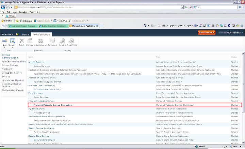Click the Publish ribbon icon
This screenshot has height=149, width=245.
click(62, 41)
